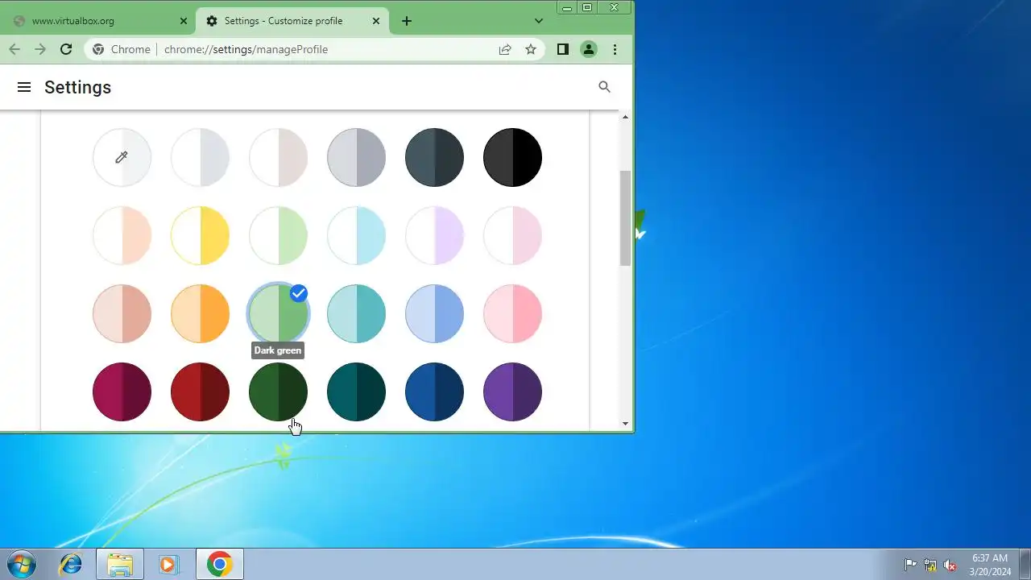
Task: Select the white and yellow theme swatch
Action: (x=200, y=235)
